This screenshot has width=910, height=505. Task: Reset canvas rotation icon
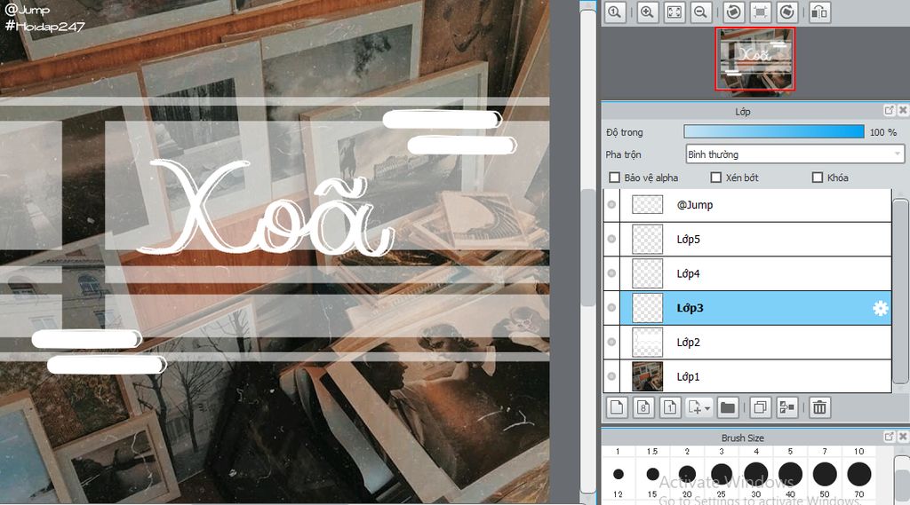point(761,12)
